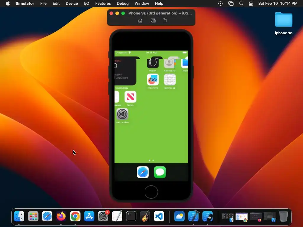This screenshot has height=227, width=303.
Task: Open the Freeform app
Action: pyautogui.click(x=153, y=80)
